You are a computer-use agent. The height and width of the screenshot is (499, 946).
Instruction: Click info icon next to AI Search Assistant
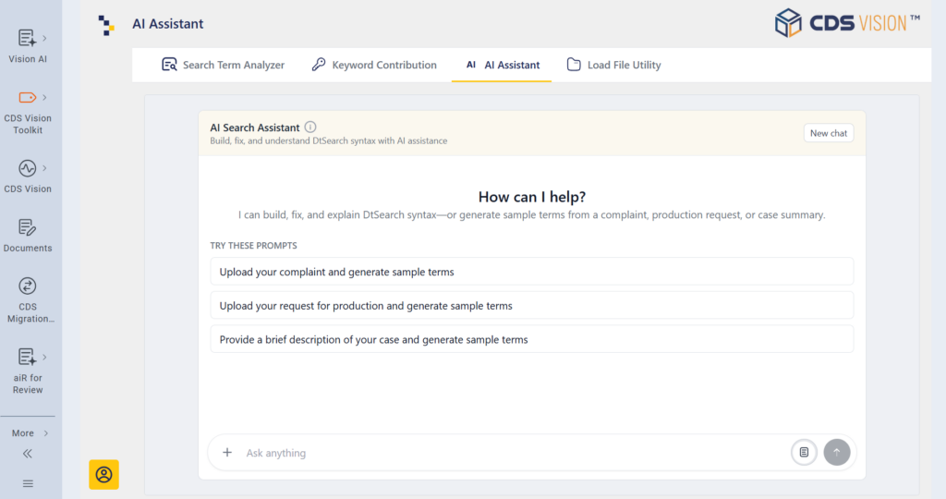(x=310, y=127)
